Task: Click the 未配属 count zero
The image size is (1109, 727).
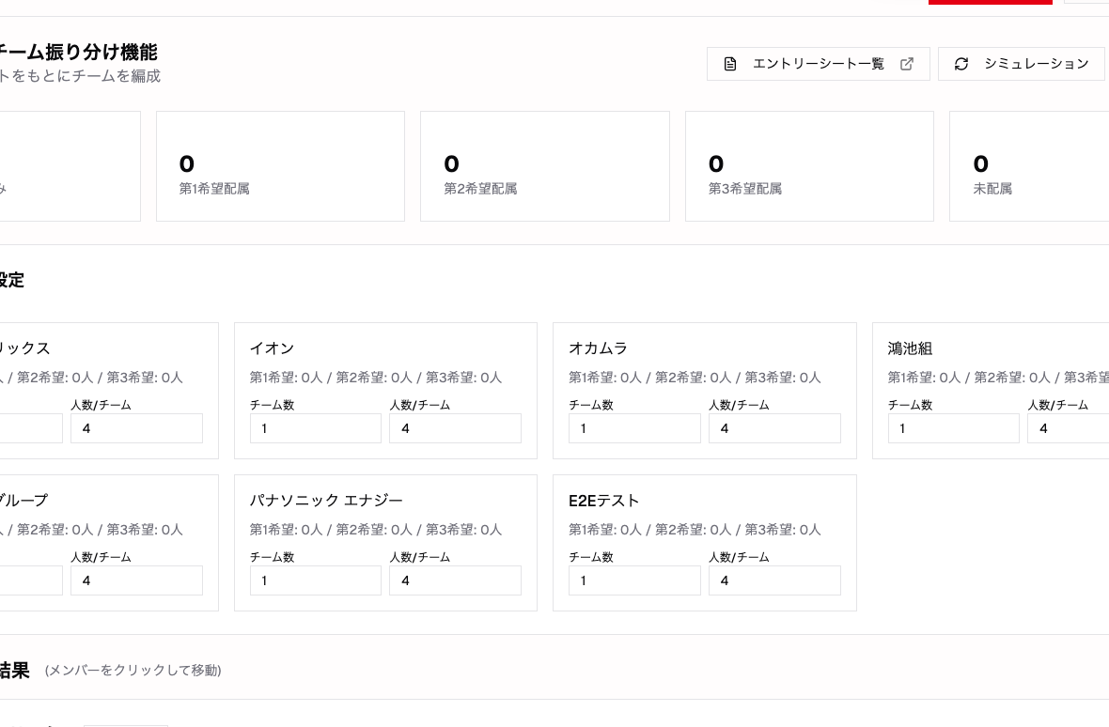Action: (981, 164)
